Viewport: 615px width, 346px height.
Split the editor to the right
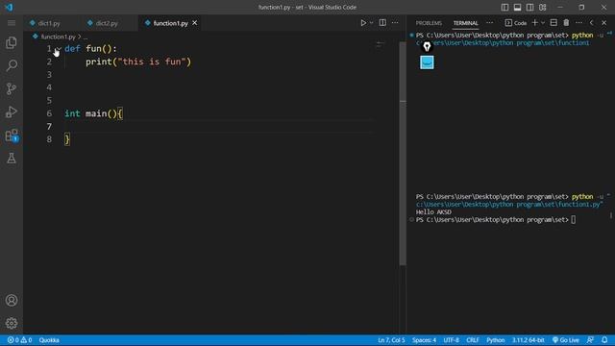[382, 23]
